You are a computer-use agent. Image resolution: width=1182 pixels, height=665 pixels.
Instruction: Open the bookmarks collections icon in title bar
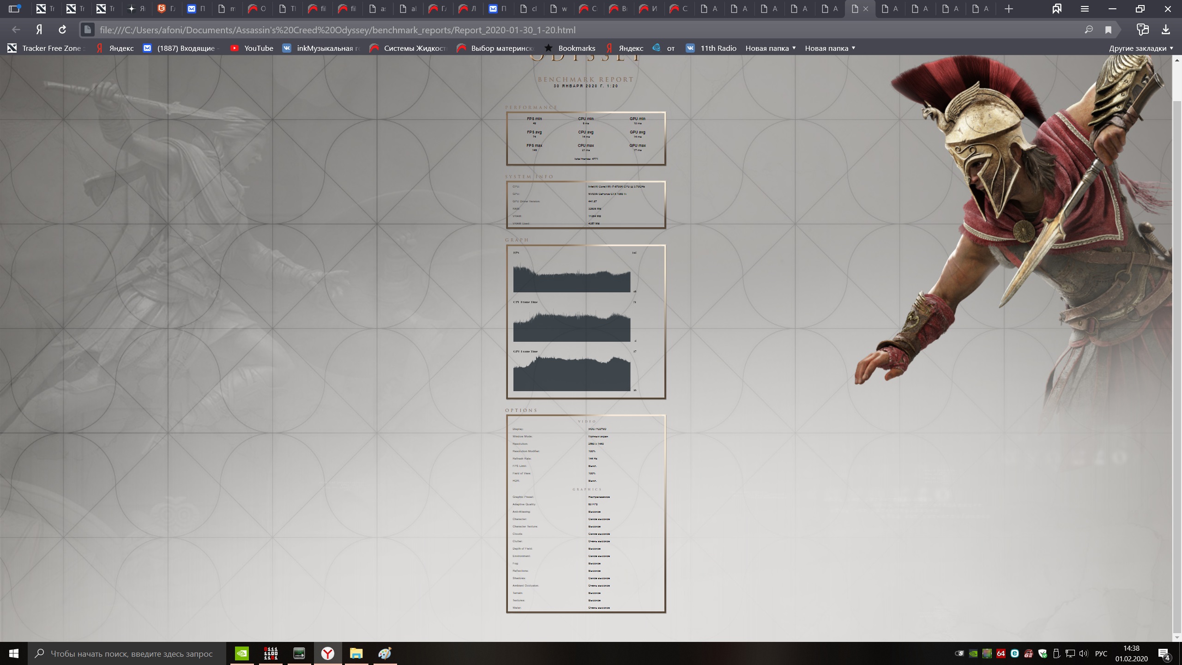pyautogui.click(x=1057, y=9)
